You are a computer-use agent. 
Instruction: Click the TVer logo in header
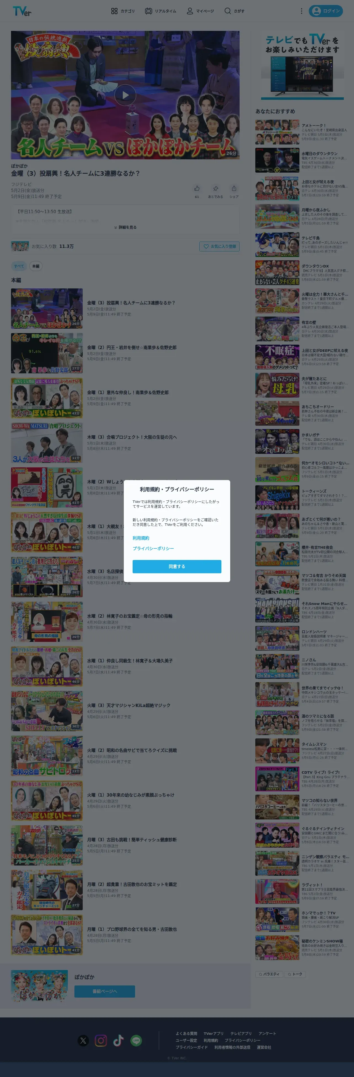pos(22,11)
